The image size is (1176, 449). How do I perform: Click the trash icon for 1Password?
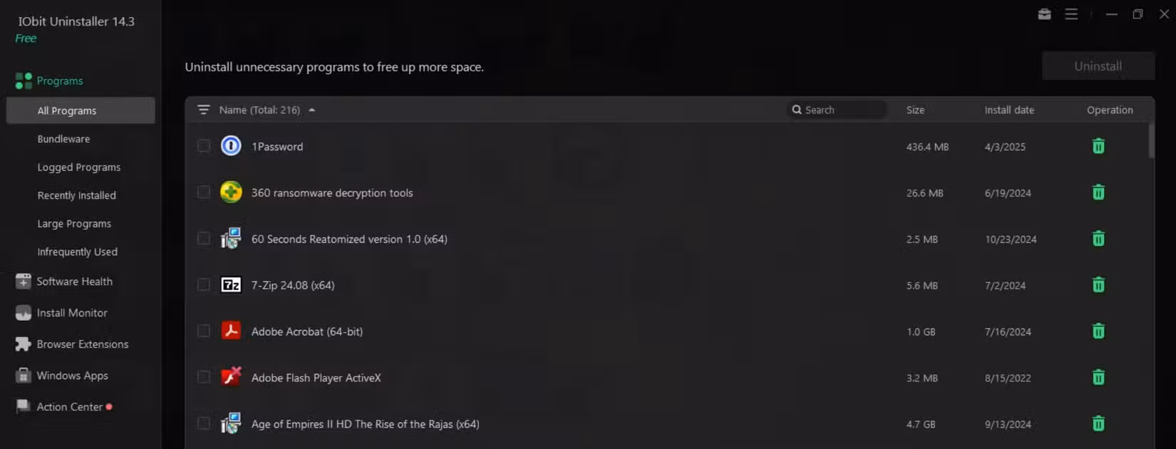tap(1098, 146)
